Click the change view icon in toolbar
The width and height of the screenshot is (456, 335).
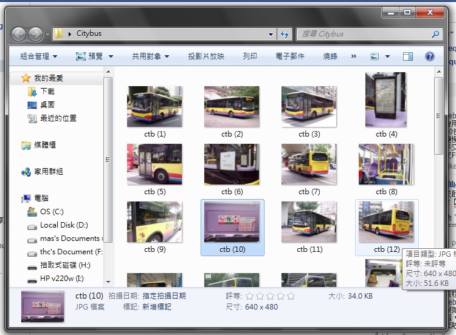[x=375, y=56]
